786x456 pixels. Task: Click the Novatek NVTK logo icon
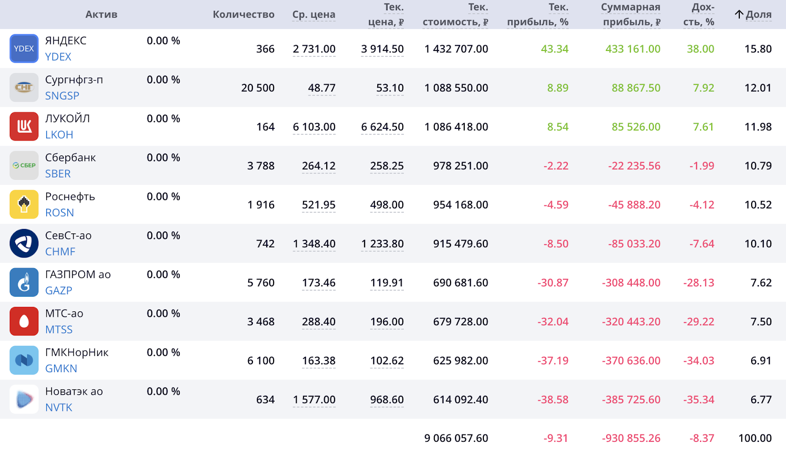pyautogui.click(x=24, y=400)
